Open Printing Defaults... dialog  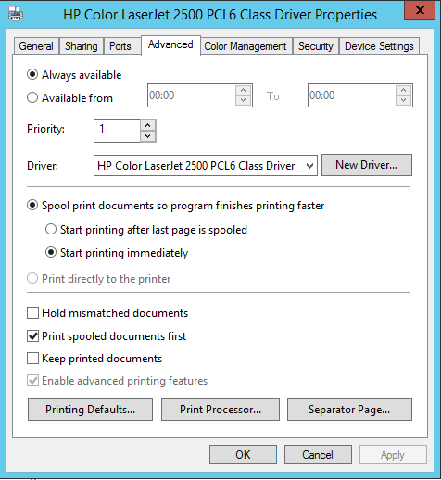[x=90, y=410]
